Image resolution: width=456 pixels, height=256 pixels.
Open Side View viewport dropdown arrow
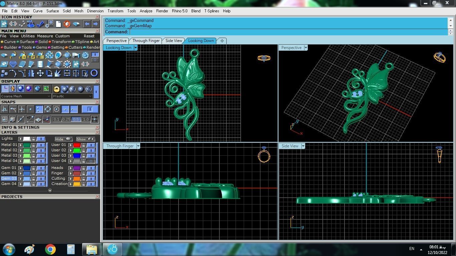coord(303,146)
